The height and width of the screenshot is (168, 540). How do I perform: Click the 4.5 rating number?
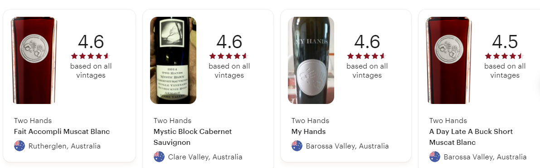click(x=505, y=42)
